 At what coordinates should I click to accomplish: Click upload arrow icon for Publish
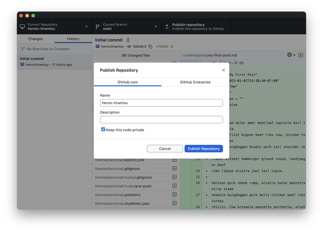[167, 27]
